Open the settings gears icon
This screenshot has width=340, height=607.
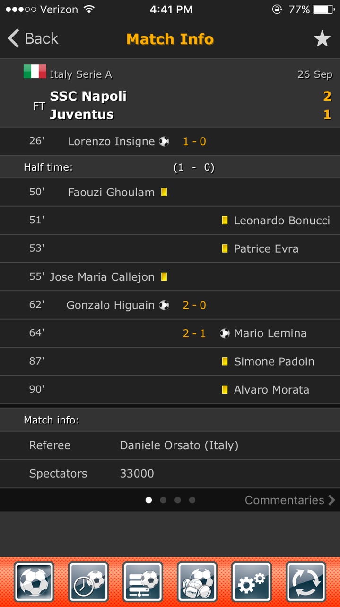click(x=252, y=582)
